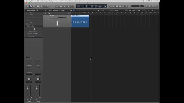Toggle the Solo button in control bar
The image size is (184, 103).
[117, 6]
